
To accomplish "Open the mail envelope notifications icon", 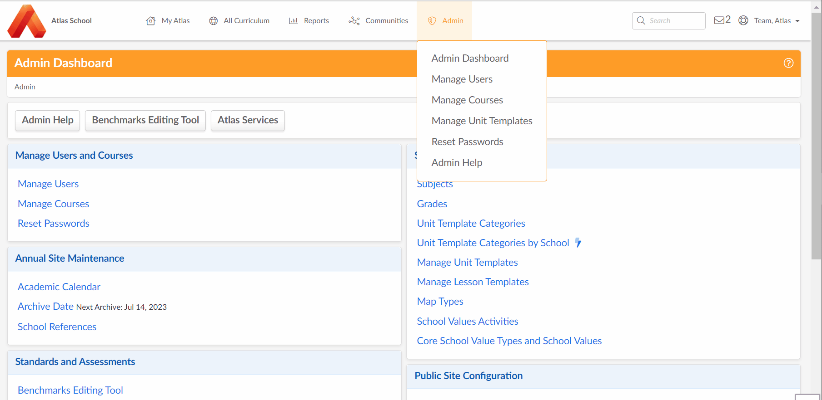I will [719, 20].
